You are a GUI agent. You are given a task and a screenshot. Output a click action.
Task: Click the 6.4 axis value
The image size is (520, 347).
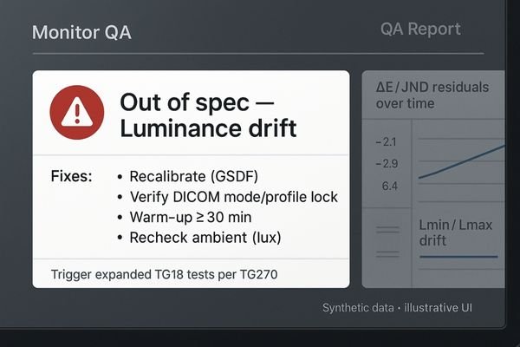pyautogui.click(x=387, y=186)
